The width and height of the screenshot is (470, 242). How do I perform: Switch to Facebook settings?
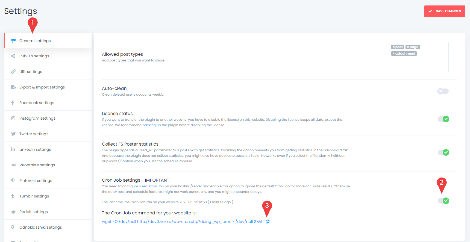point(48,103)
